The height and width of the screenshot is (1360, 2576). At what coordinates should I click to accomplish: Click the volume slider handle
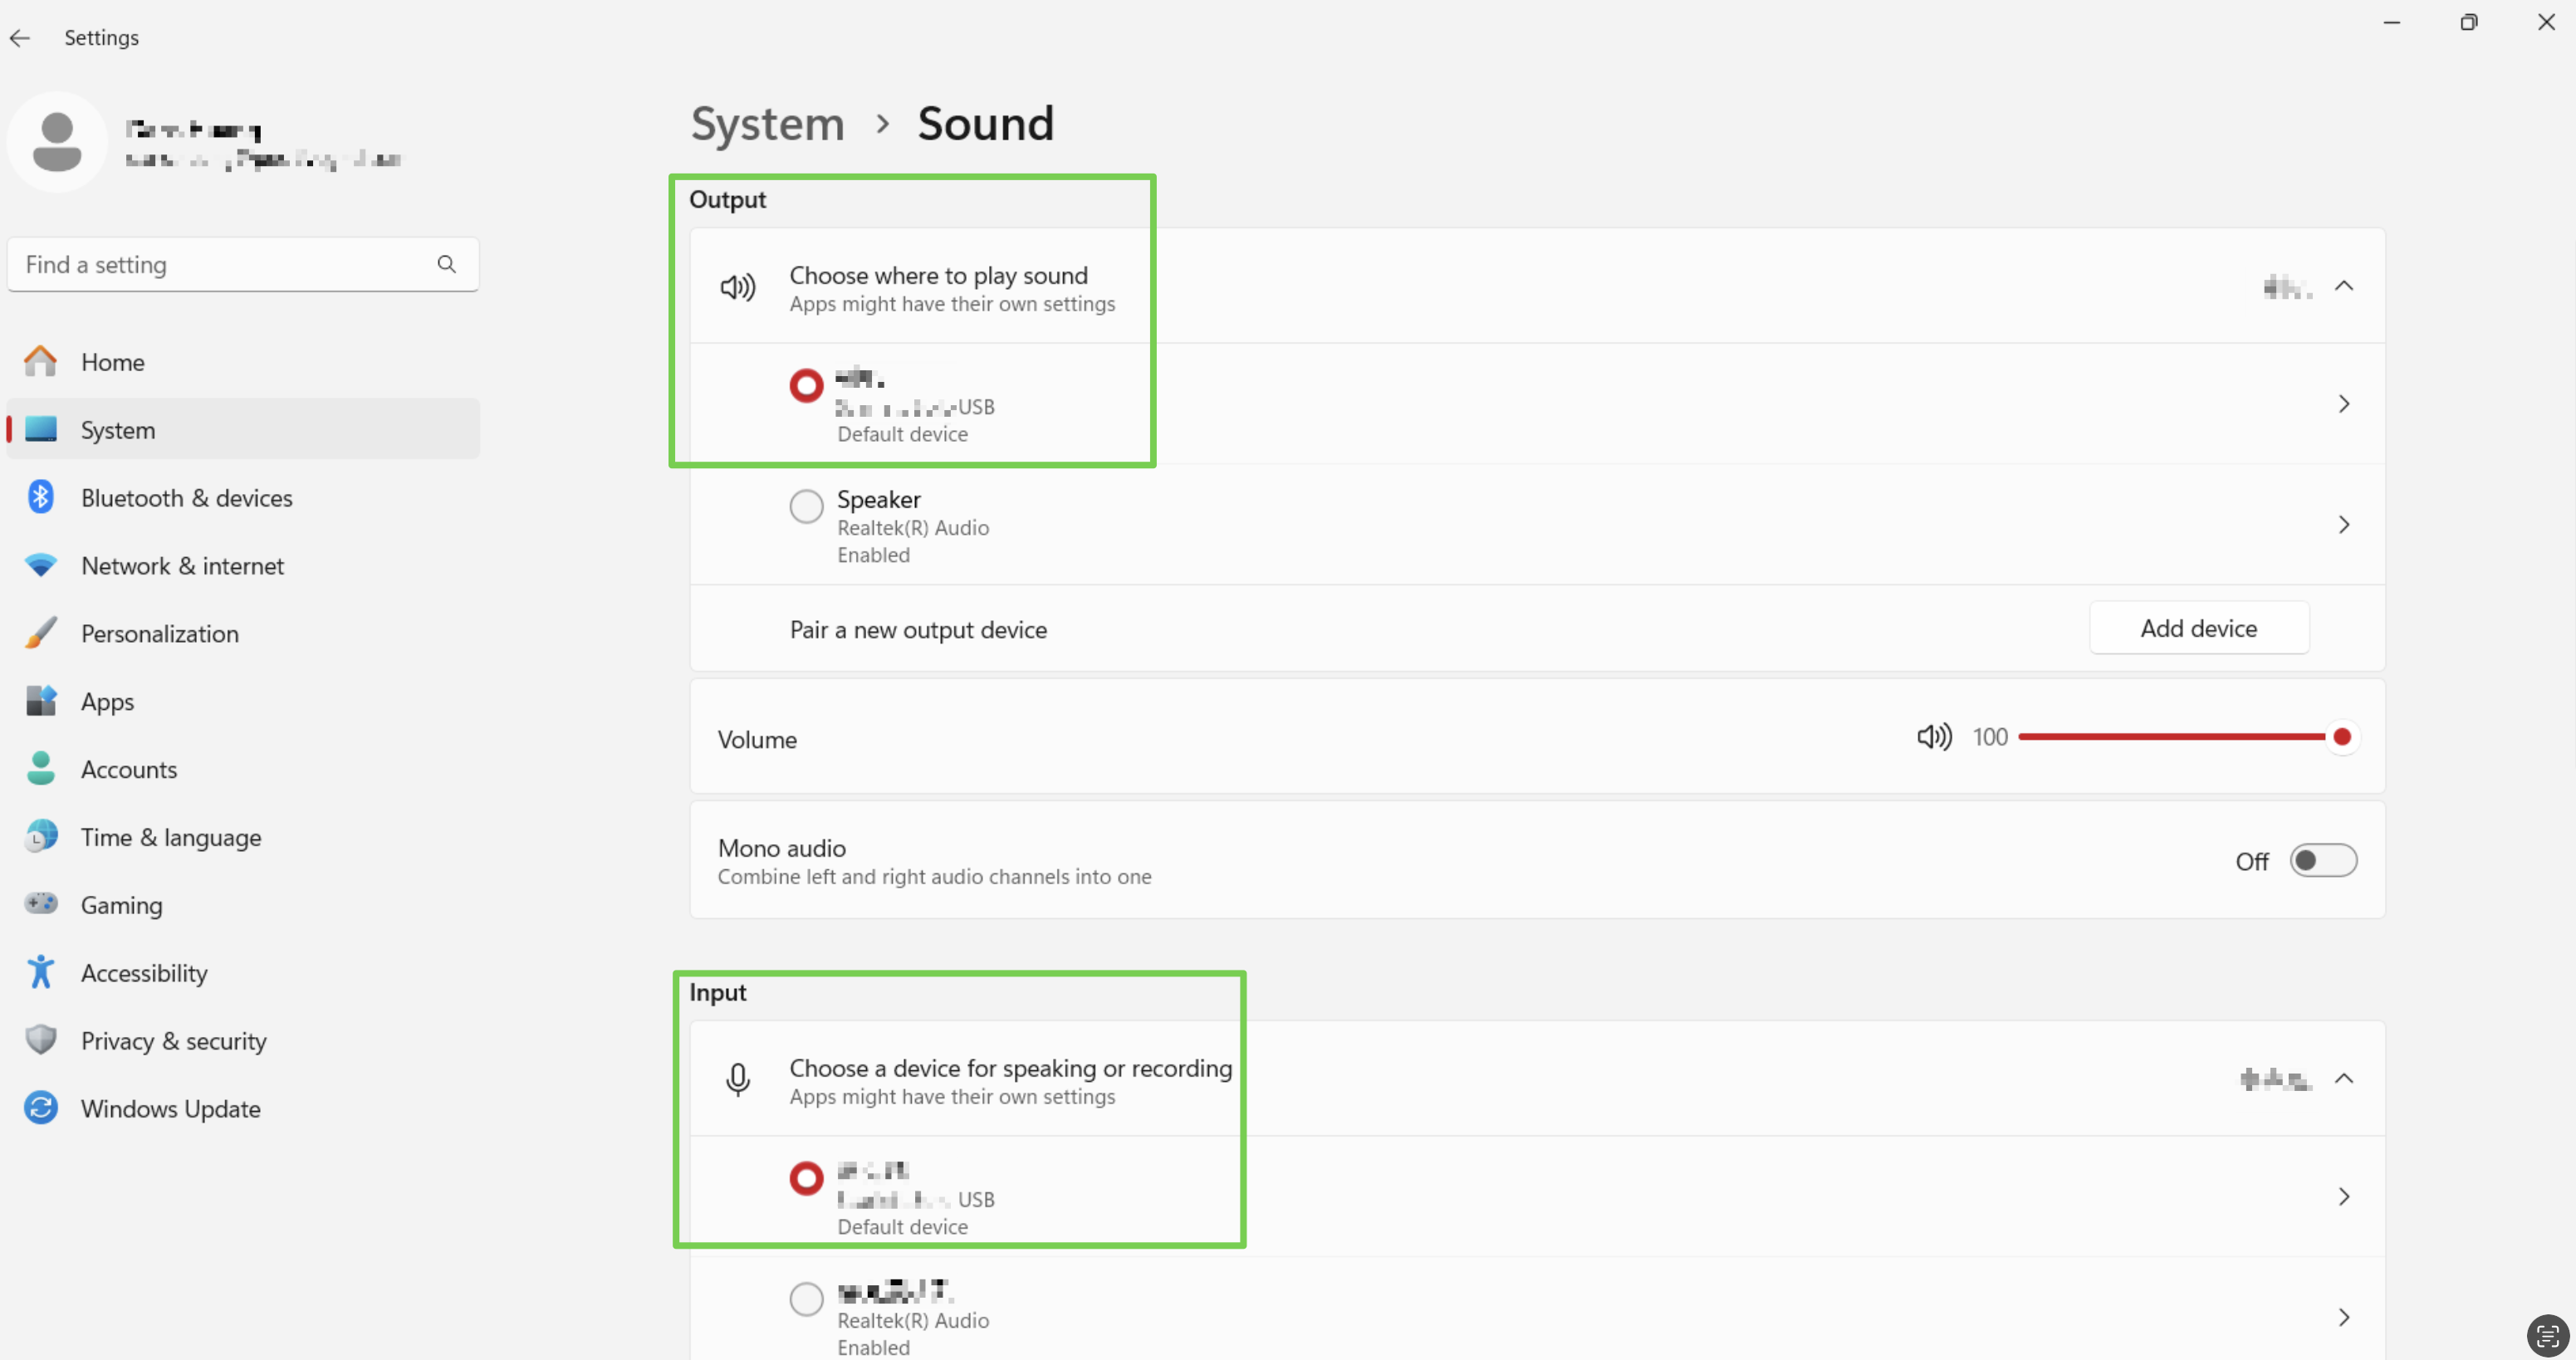coord(2341,737)
